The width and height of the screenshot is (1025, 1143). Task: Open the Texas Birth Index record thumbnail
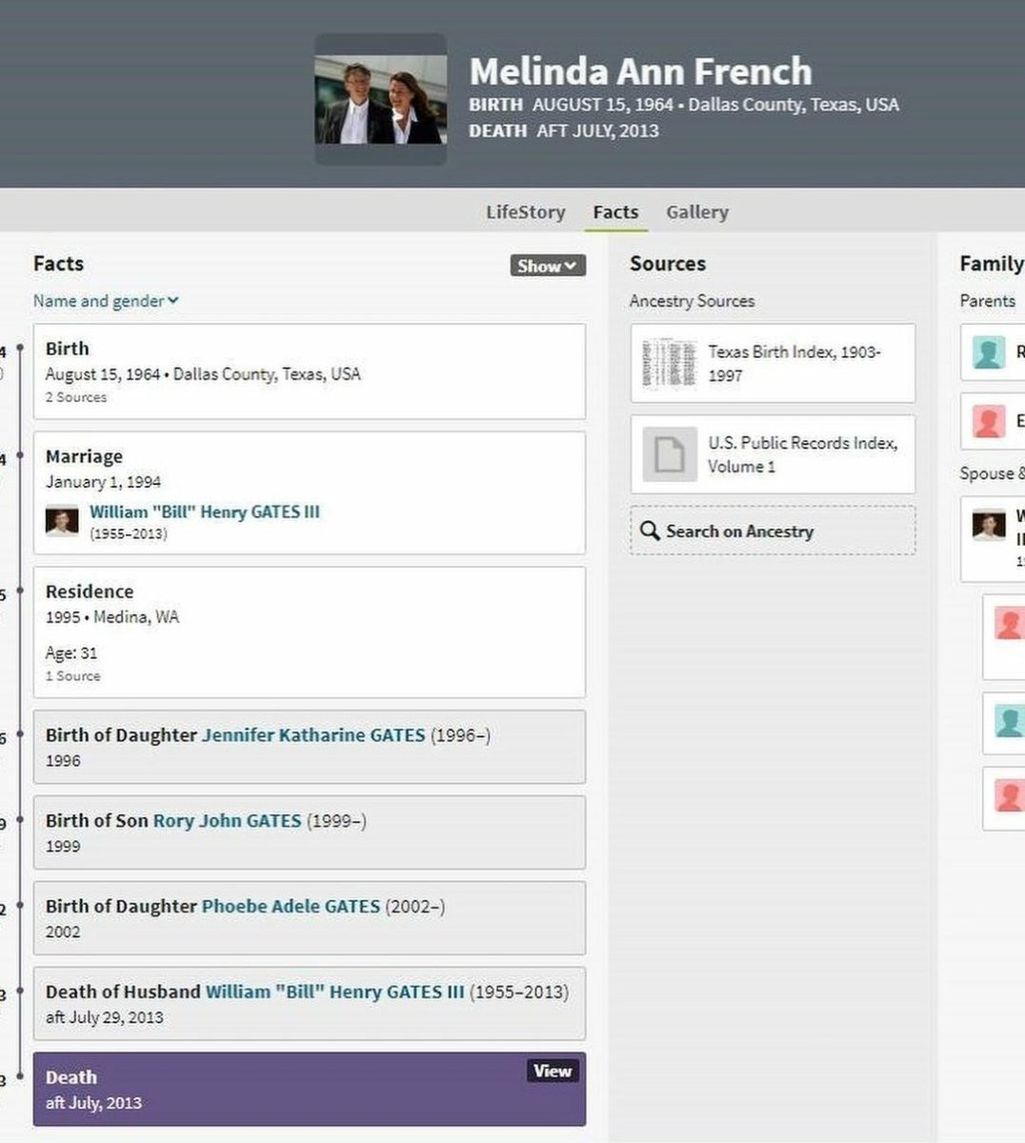pyautogui.click(x=669, y=363)
